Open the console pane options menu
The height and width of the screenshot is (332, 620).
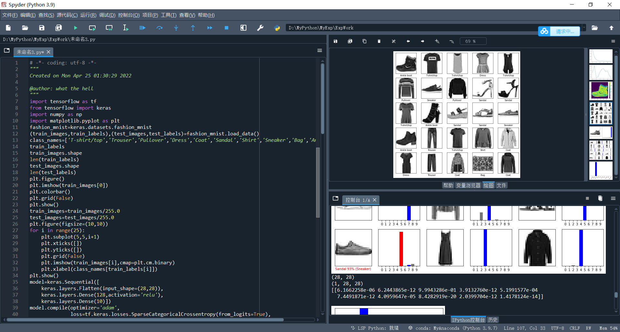tap(613, 199)
